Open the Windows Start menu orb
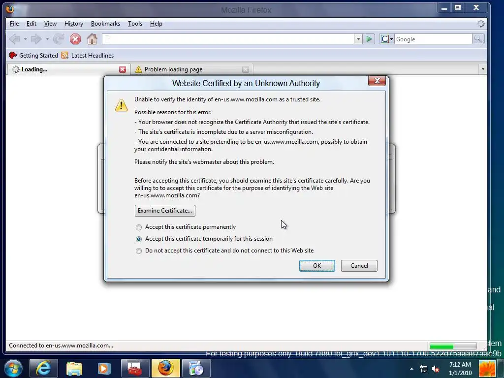Screen dimensions: 504x378 coord(13,368)
